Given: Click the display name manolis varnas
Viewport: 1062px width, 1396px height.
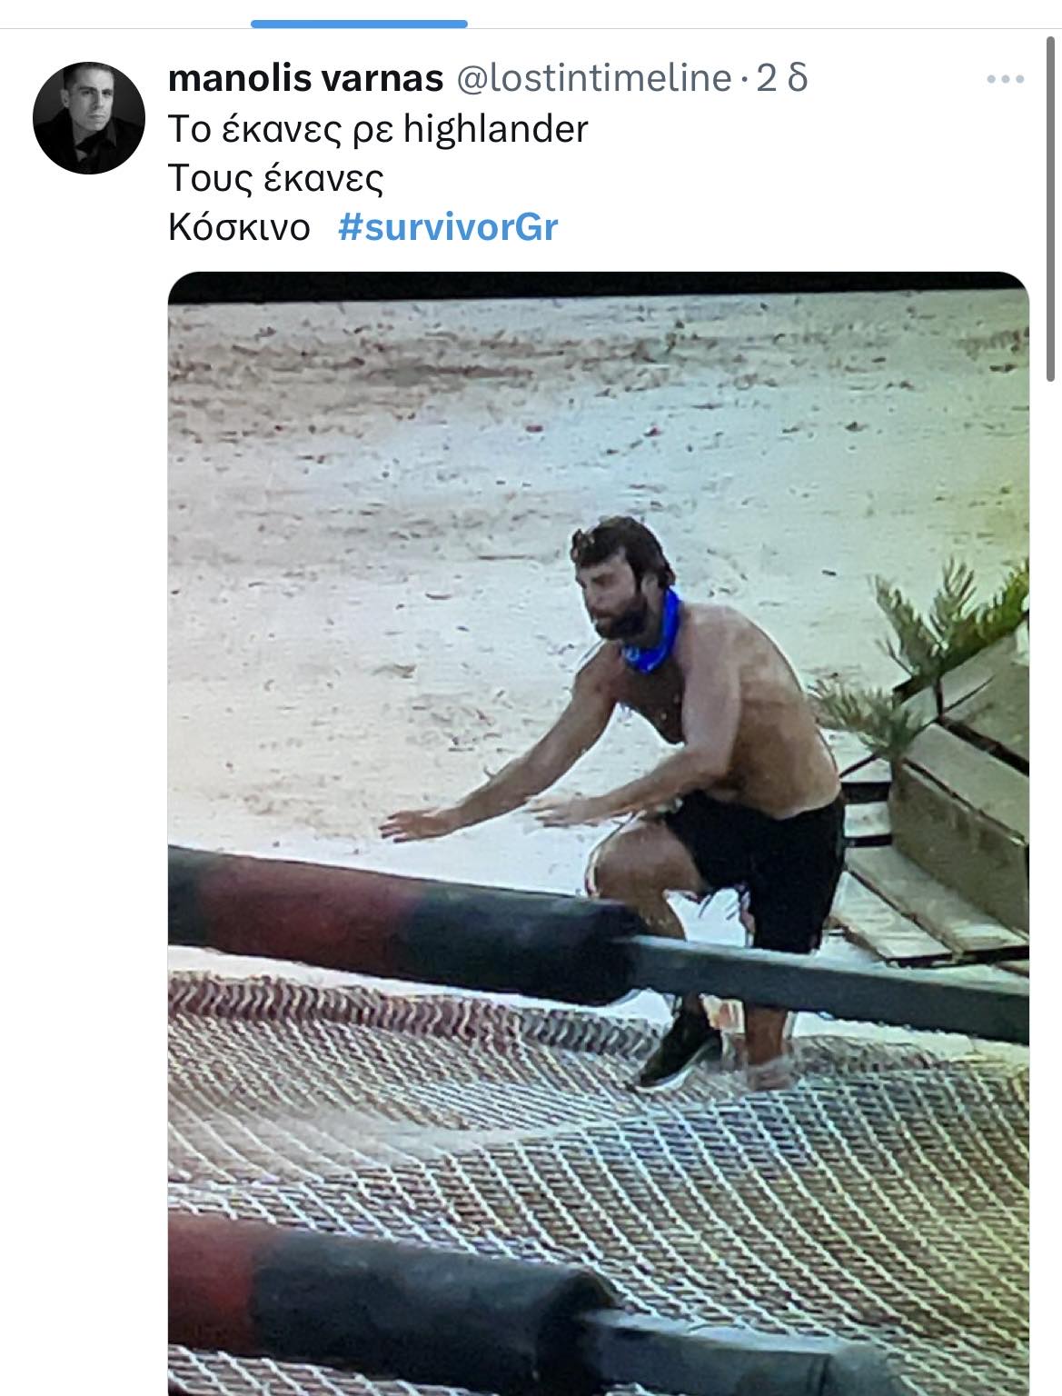Looking at the screenshot, I should [305, 78].
